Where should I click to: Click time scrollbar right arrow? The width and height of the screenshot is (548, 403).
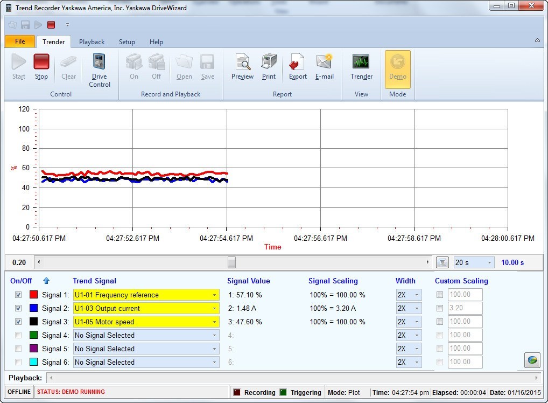pyautogui.click(x=427, y=262)
